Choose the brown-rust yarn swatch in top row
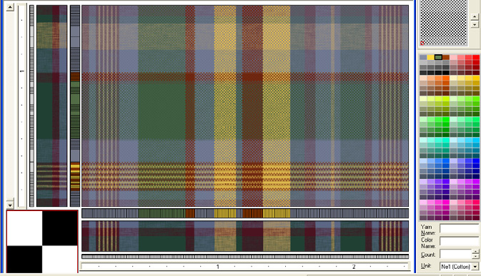The image size is (481, 276). (446, 57)
